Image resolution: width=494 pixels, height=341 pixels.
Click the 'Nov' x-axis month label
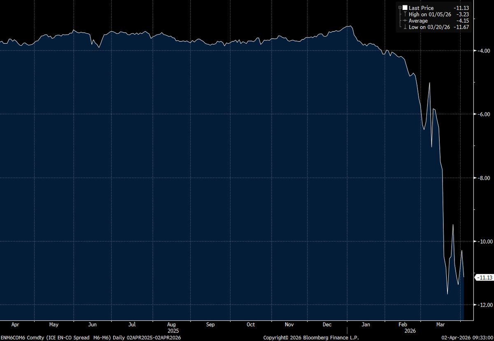pyautogui.click(x=289, y=325)
